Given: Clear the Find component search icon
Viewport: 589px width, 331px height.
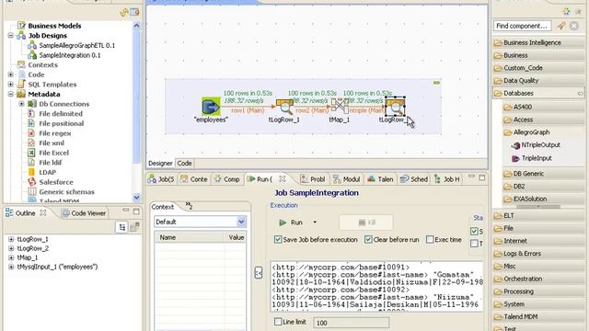Looking at the screenshot, I should [x=574, y=26].
